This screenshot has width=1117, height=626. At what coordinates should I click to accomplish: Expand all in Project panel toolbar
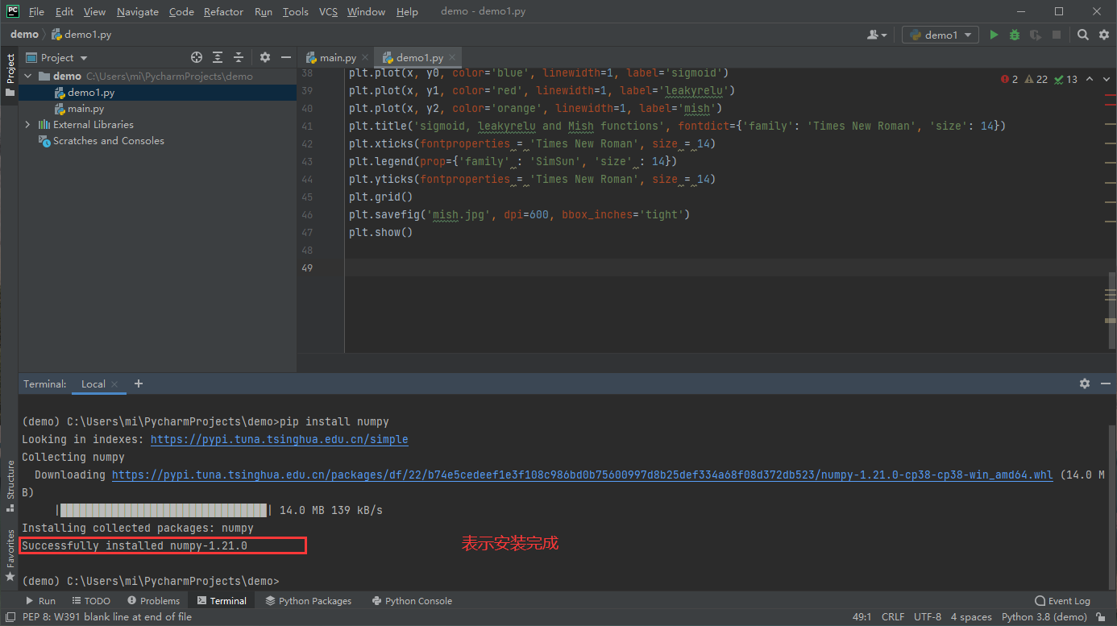pos(218,57)
